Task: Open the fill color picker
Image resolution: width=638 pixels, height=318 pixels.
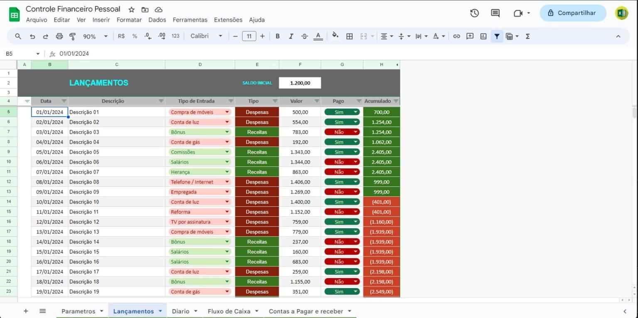Action: [x=335, y=37]
